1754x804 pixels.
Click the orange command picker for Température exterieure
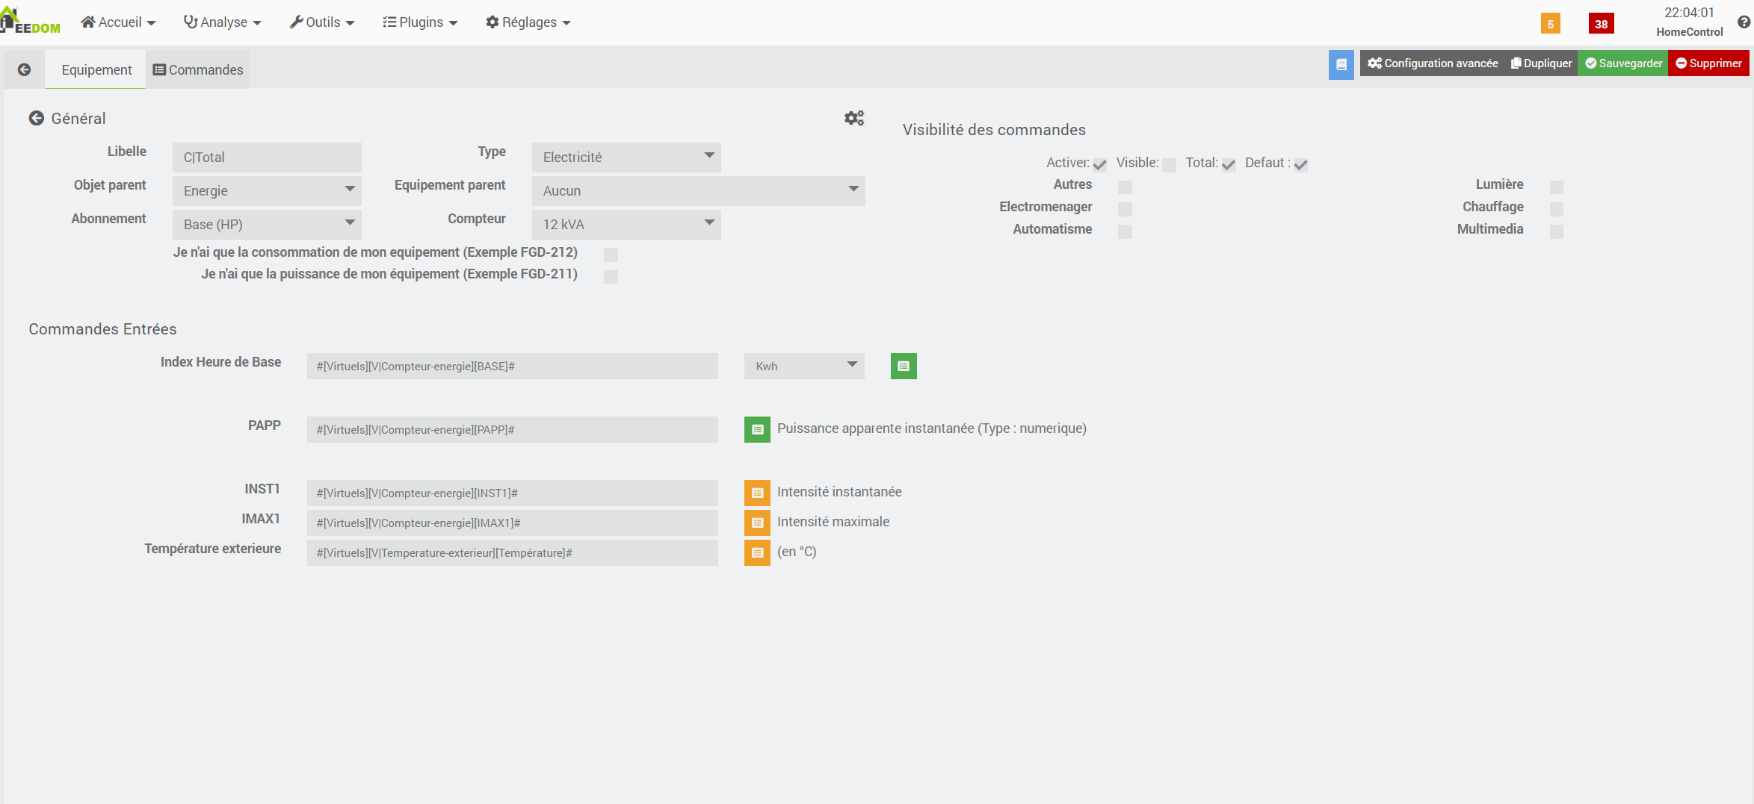757,553
